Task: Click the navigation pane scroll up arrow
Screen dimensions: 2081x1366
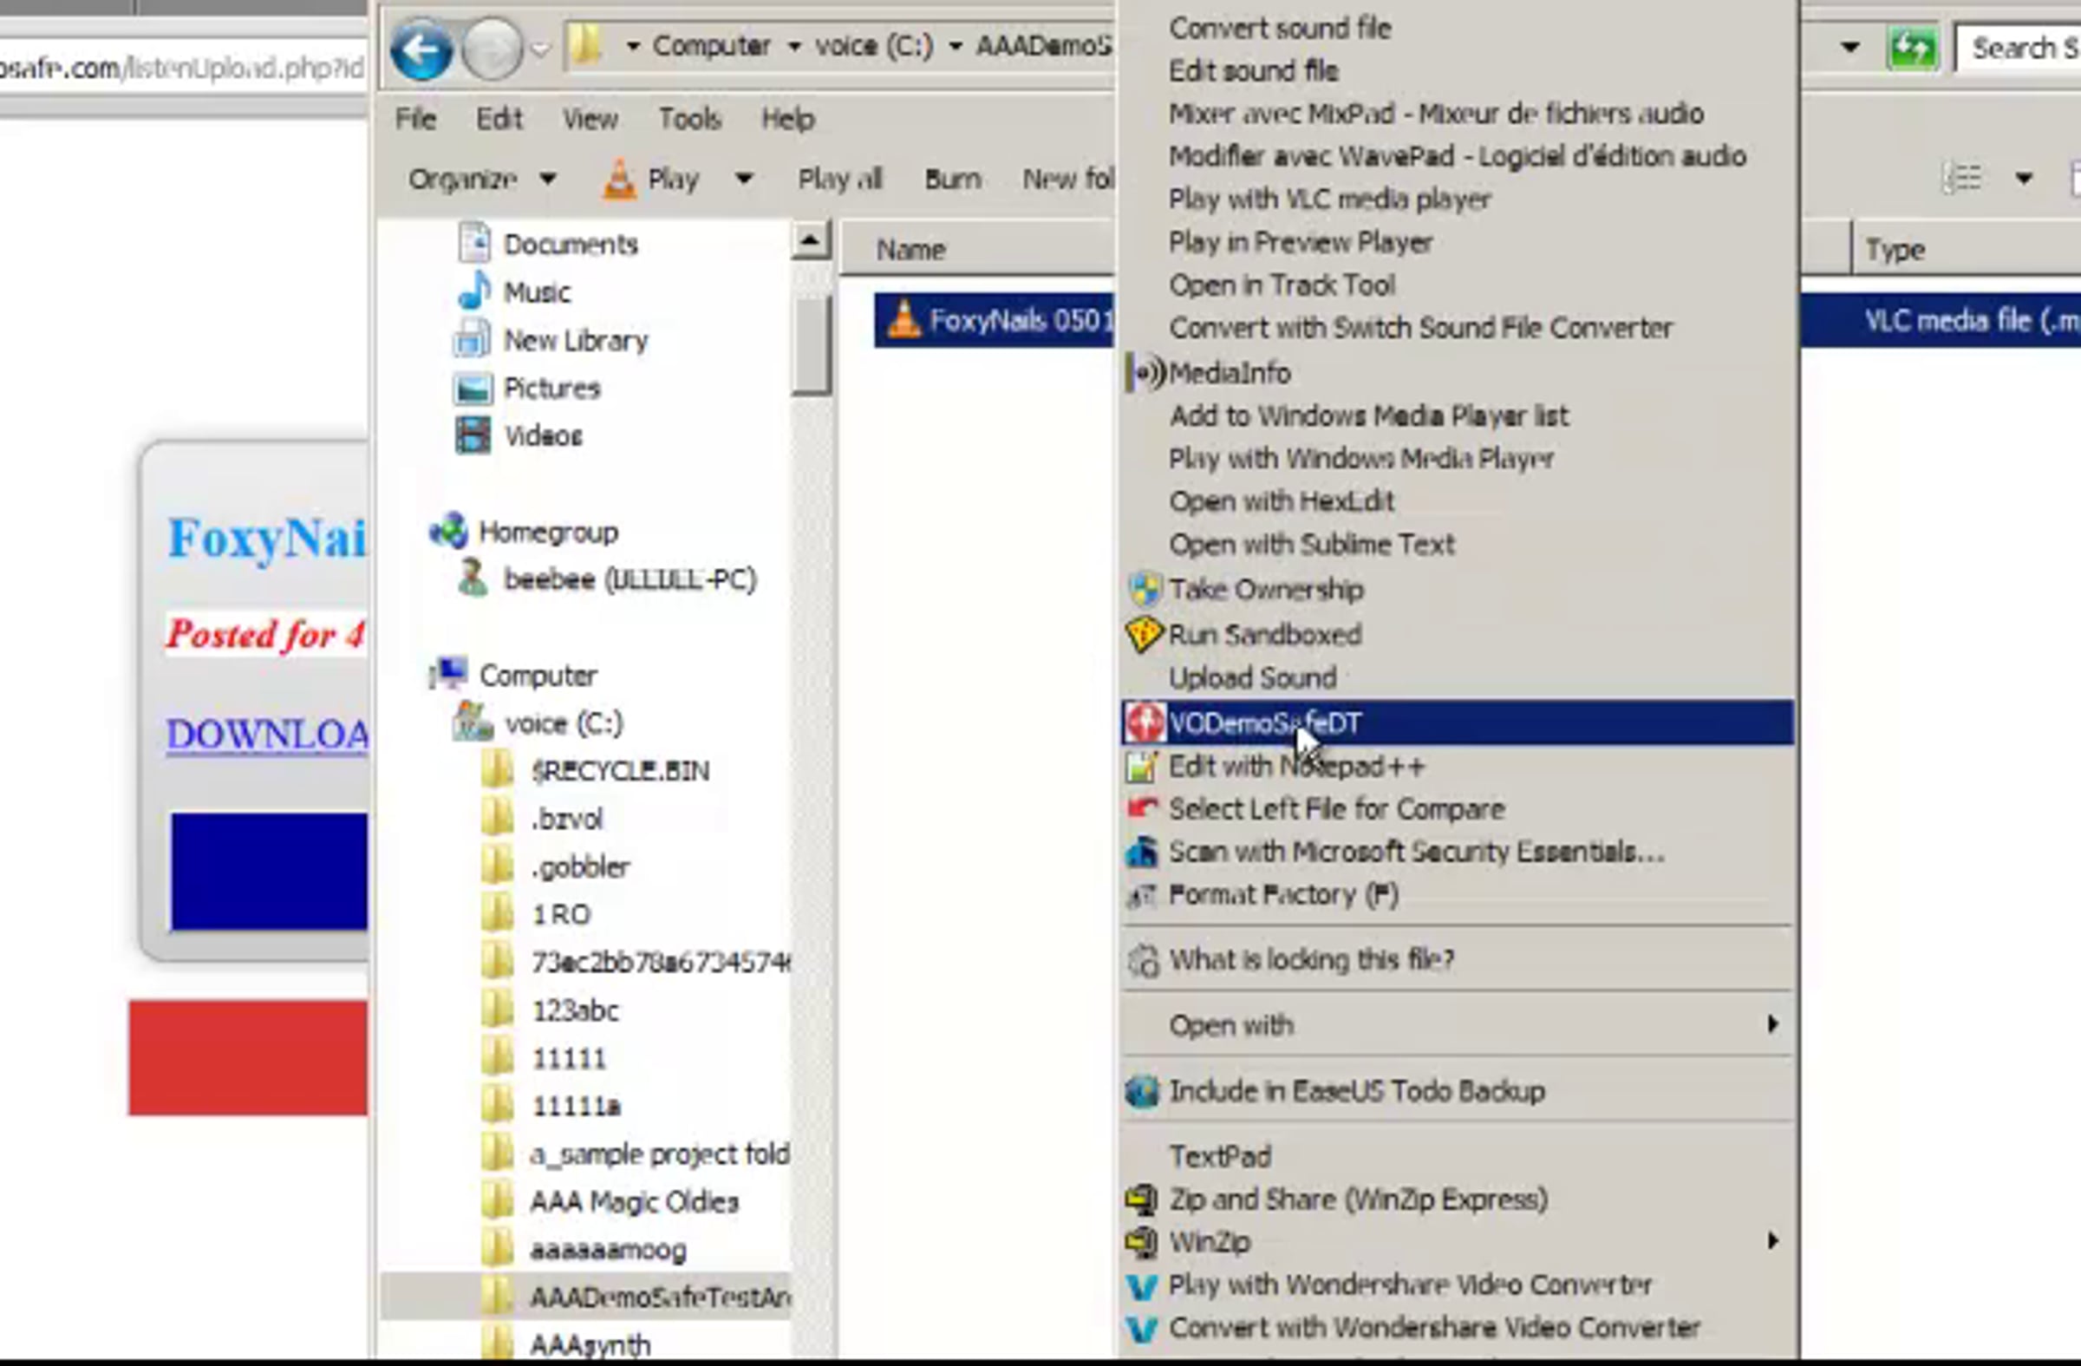Action: 810,240
